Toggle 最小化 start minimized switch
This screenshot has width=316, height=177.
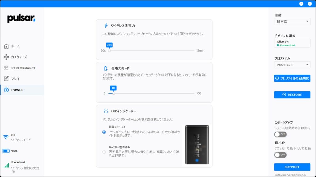(280, 155)
